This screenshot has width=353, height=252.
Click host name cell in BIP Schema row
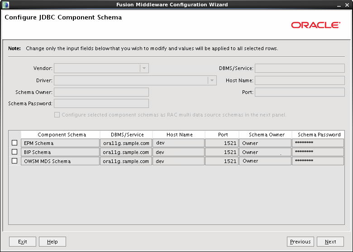(x=178, y=152)
